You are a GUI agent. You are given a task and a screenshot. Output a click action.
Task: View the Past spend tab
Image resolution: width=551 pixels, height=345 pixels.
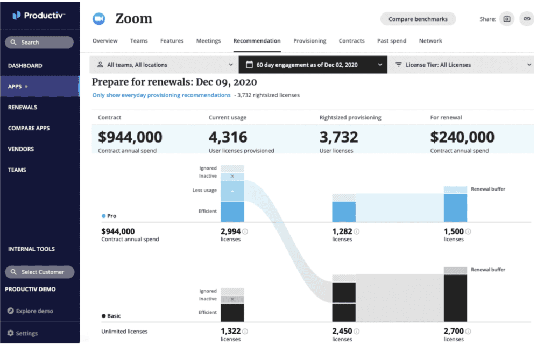pyautogui.click(x=392, y=41)
